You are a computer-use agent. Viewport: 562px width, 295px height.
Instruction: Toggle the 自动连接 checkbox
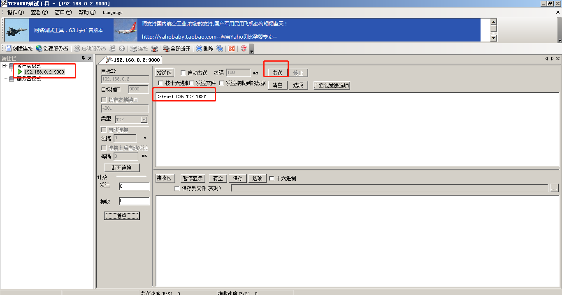coord(104,130)
